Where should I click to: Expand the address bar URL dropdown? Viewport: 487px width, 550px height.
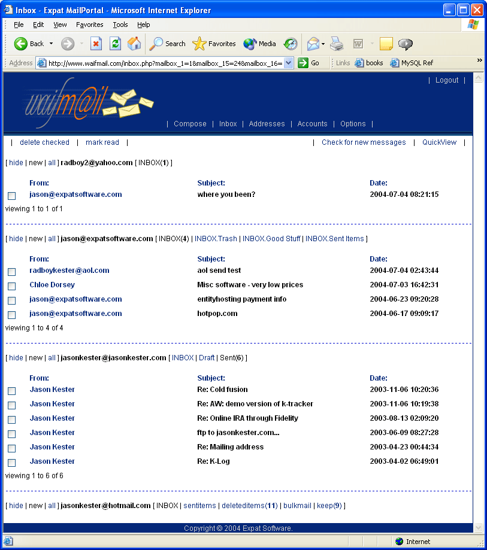click(x=288, y=63)
